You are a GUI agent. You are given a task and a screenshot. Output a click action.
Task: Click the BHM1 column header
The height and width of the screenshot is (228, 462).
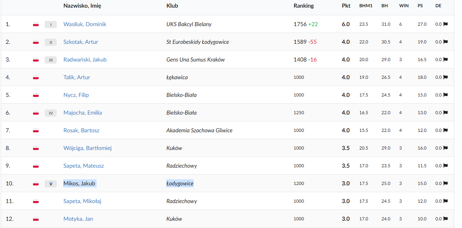click(x=366, y=6)
